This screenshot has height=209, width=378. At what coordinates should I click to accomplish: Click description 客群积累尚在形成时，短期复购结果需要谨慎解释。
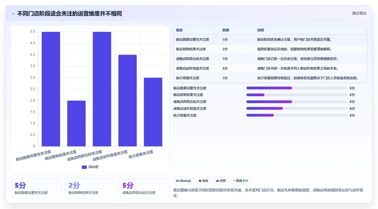pos(295,49)
